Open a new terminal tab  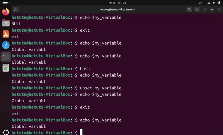[16, 9]
